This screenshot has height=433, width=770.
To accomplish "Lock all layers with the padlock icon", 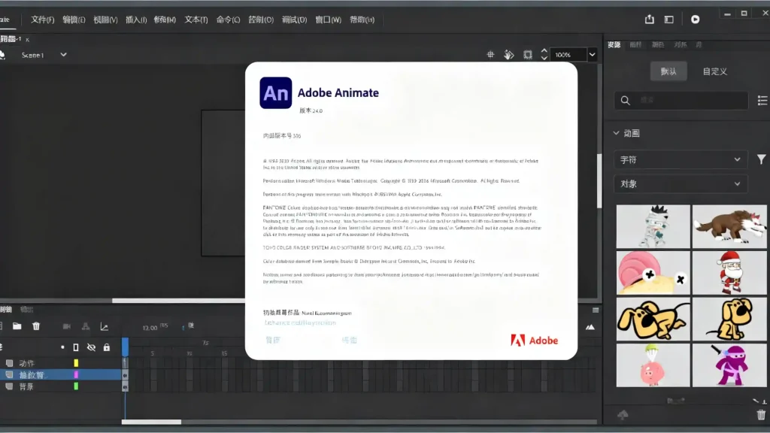I will (x=107, y=347).
